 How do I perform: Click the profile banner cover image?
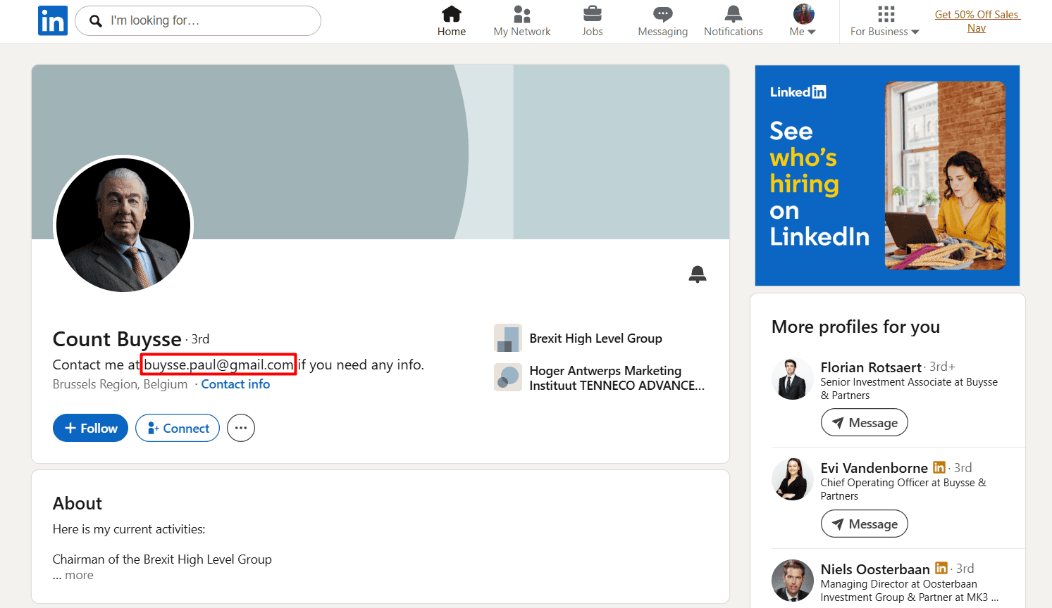point(380,152)
